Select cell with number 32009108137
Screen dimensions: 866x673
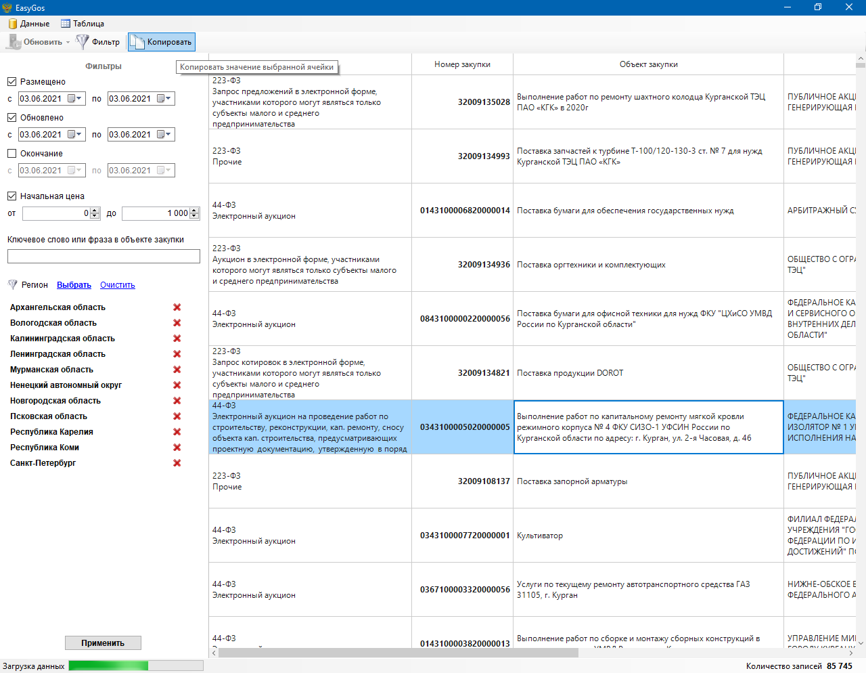point(462,481)
